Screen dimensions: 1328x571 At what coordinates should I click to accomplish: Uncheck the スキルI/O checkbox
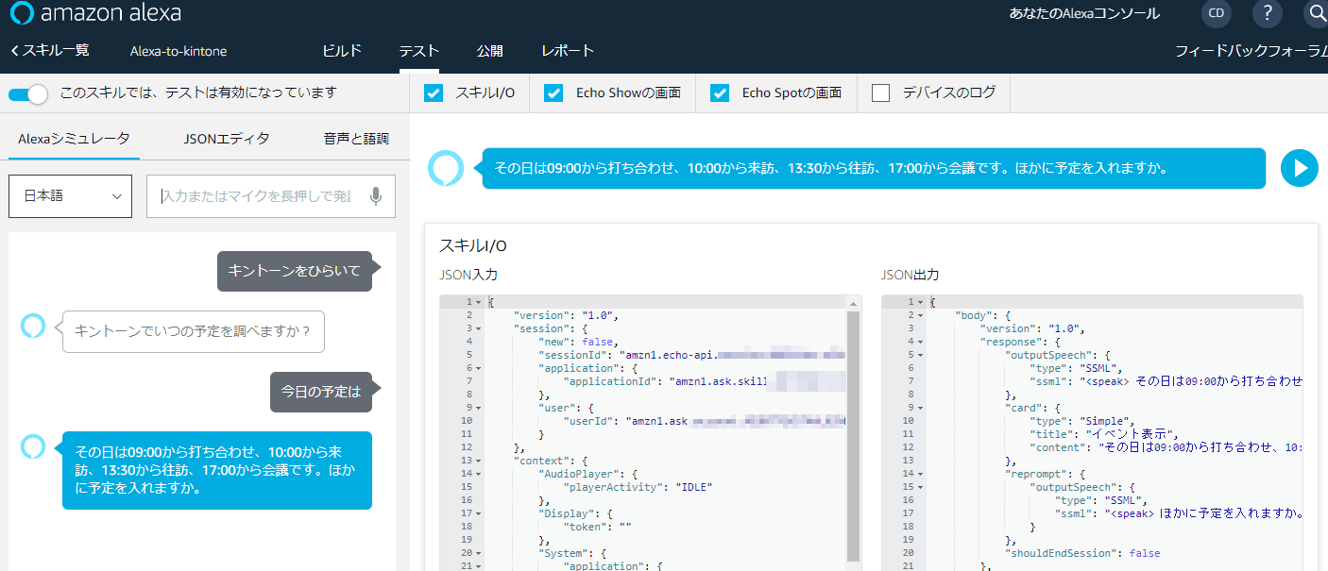tap(434, 92)
